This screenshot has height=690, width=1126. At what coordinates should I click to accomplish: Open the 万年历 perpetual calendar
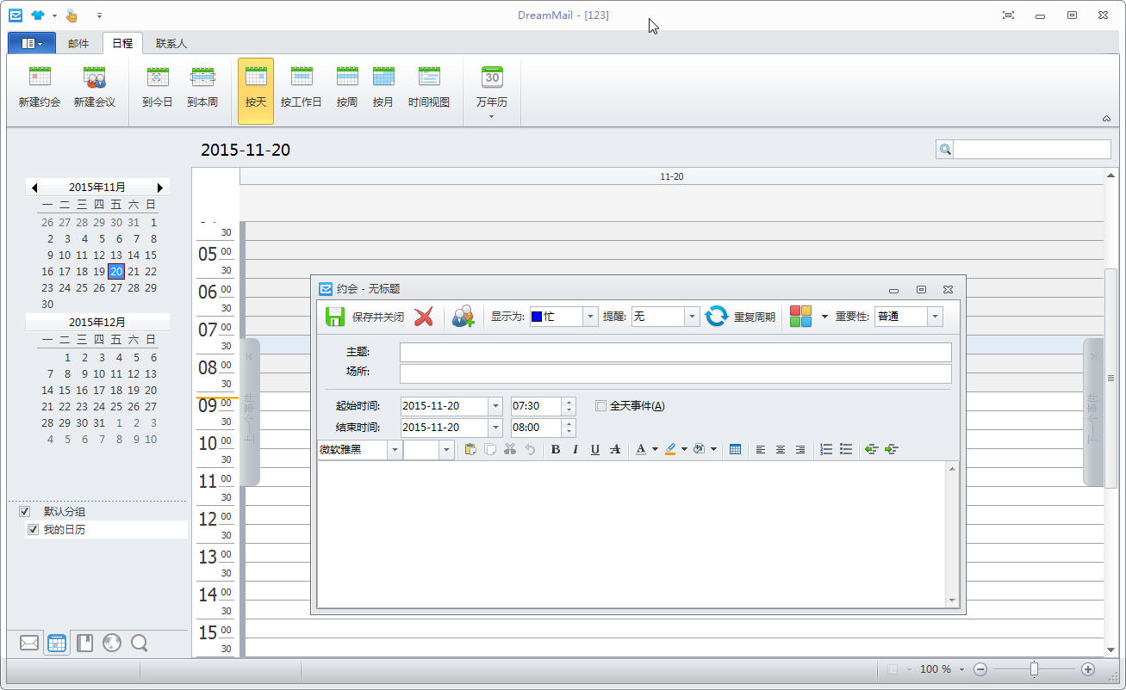pyautogui.click(x=492, y=89)
